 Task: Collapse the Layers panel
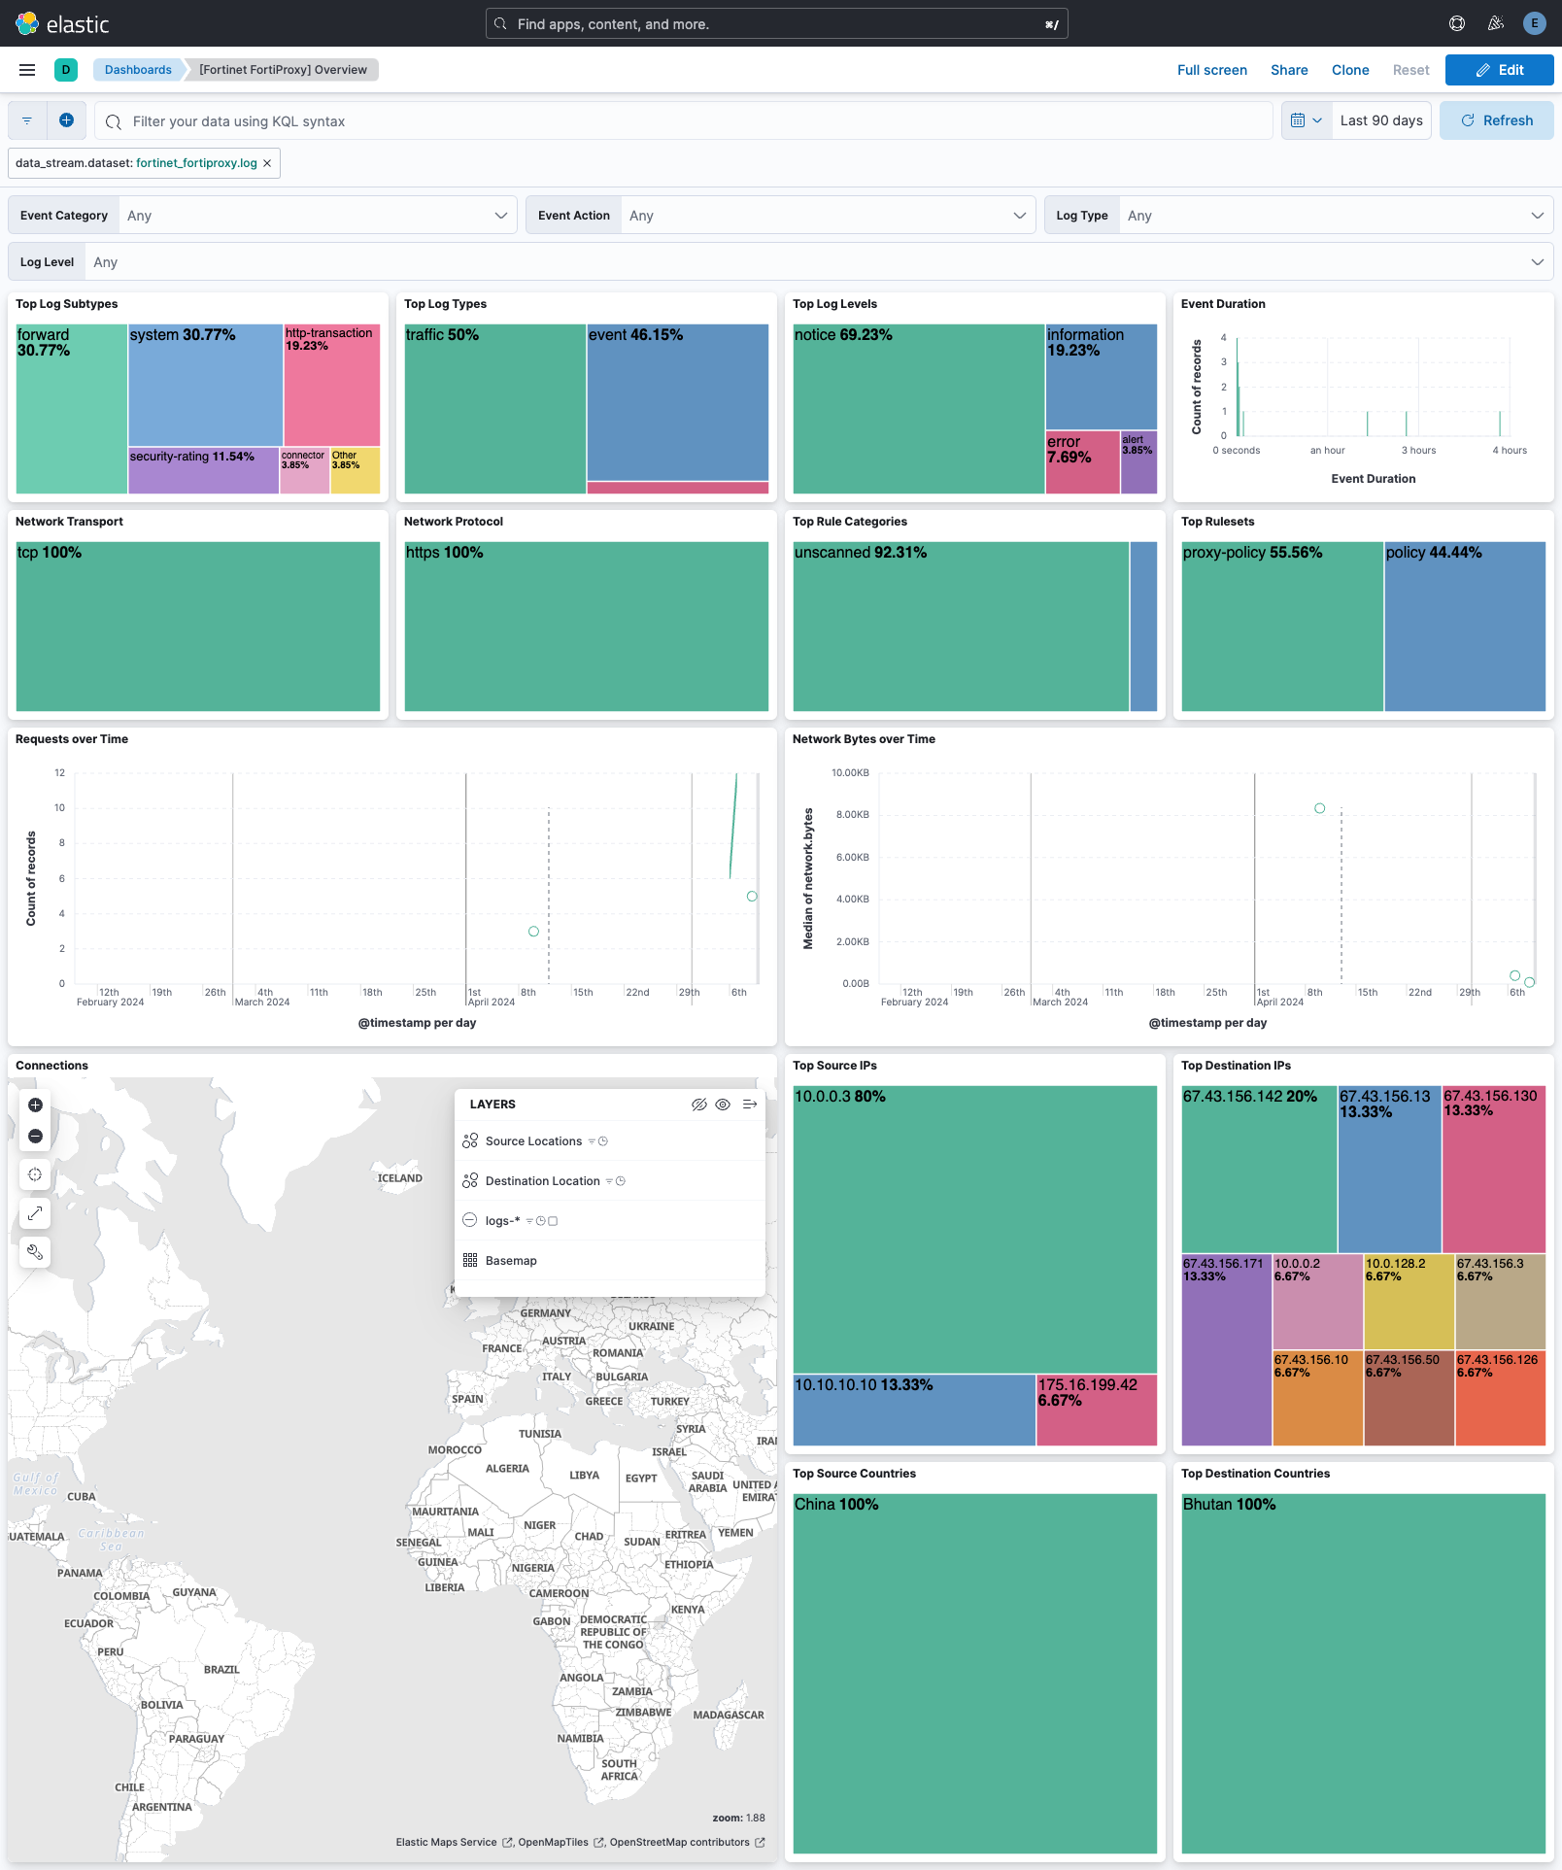pyautogui.click(x=749, y=1105)
